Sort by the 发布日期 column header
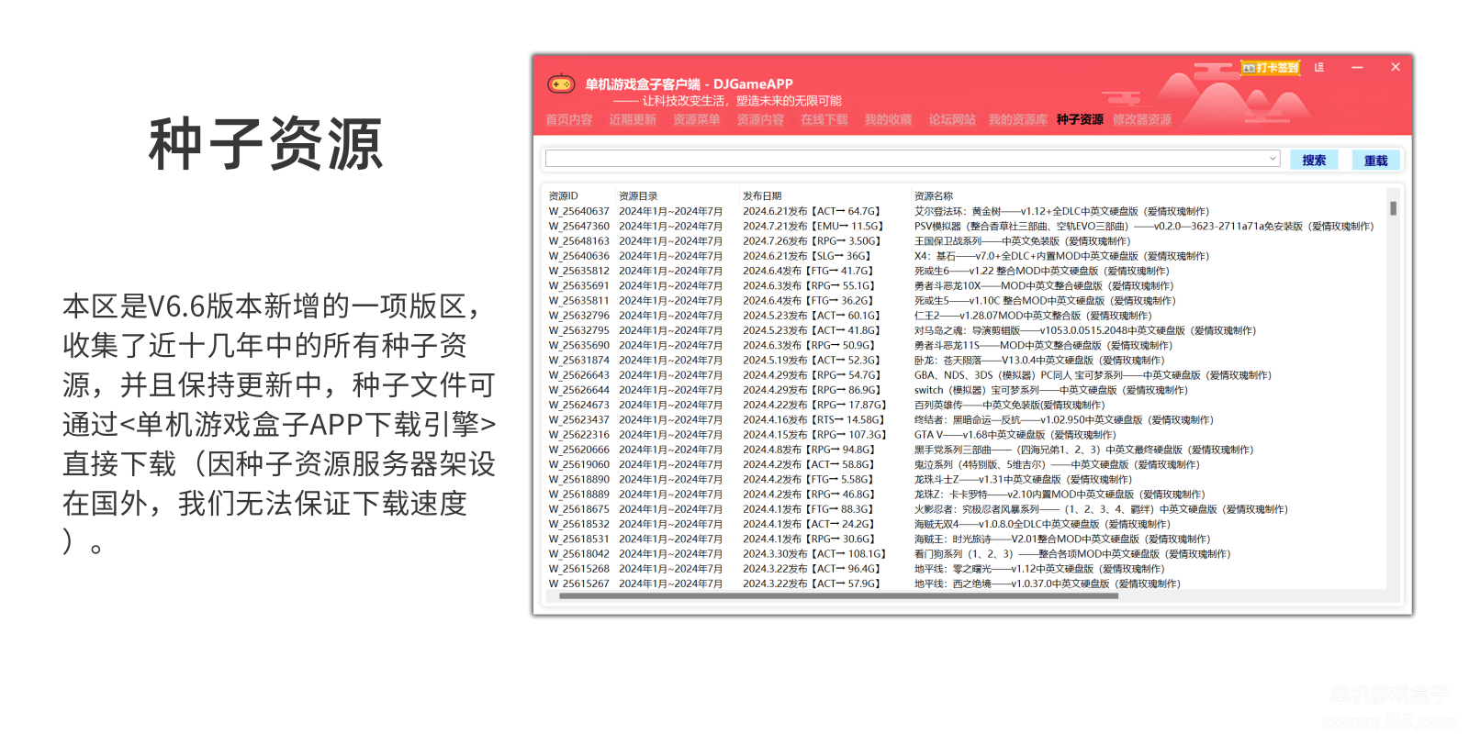The width and height of the screenshot is (1469, 734). click(762, 196)
